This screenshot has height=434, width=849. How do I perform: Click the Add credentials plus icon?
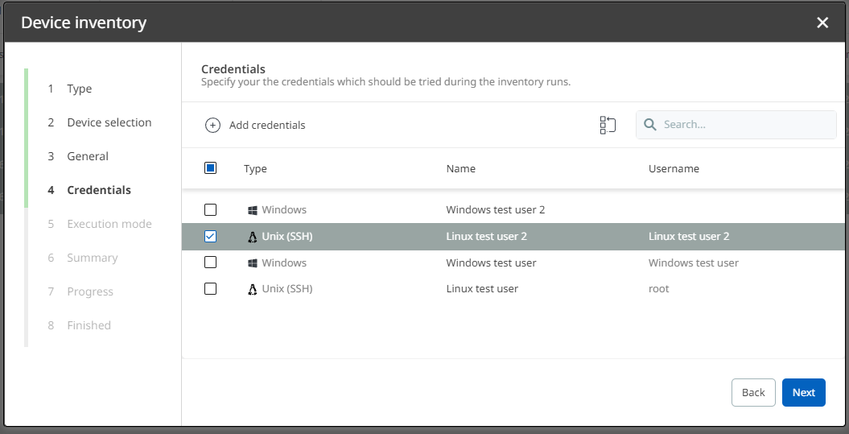(212, 125)
